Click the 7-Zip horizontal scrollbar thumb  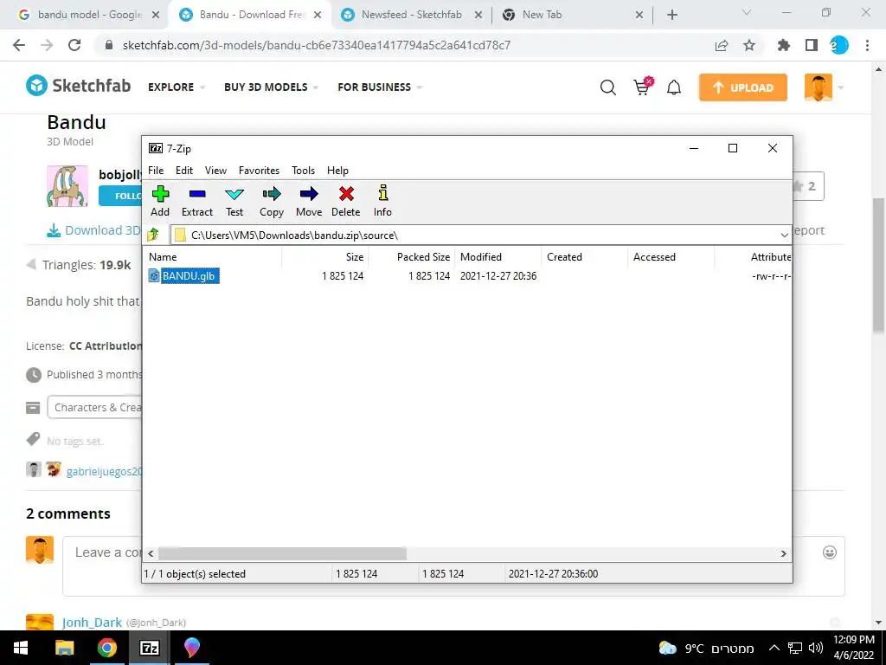[x=282, y=553]
